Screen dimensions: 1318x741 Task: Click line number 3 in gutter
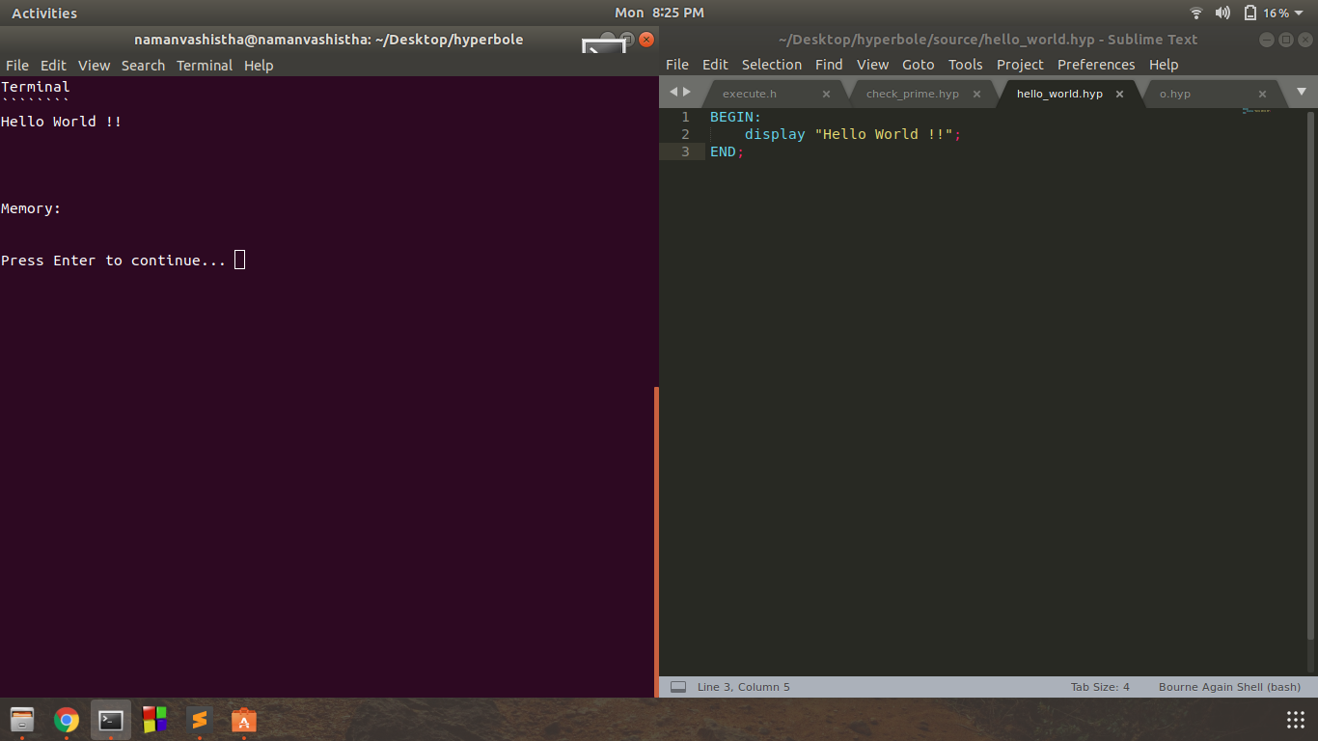tap(685, 151)
